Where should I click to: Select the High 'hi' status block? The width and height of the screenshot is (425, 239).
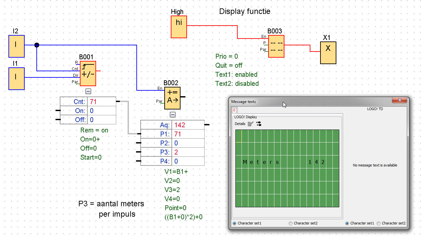179,27
